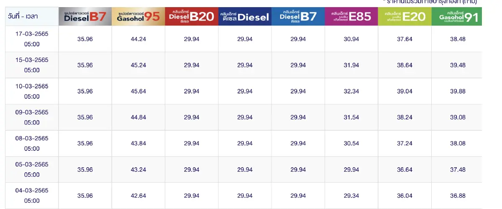Select the Diesel B20 price in the 09-03-2565 row
502x209 pixels.
192,117
